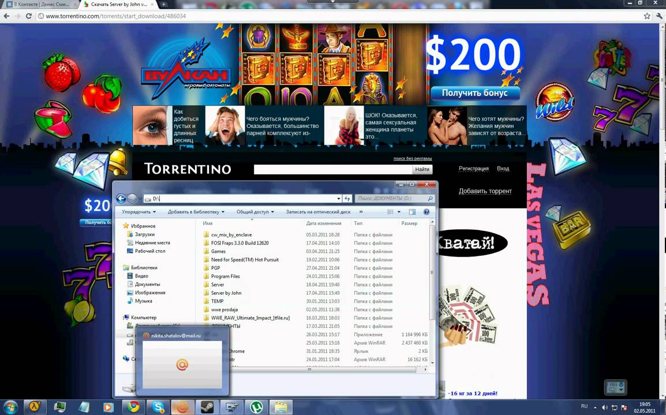Viewport: 666px width, 415px height.
Task: Bookmark the page with the star icon
Action: click(x=647, y=16)
